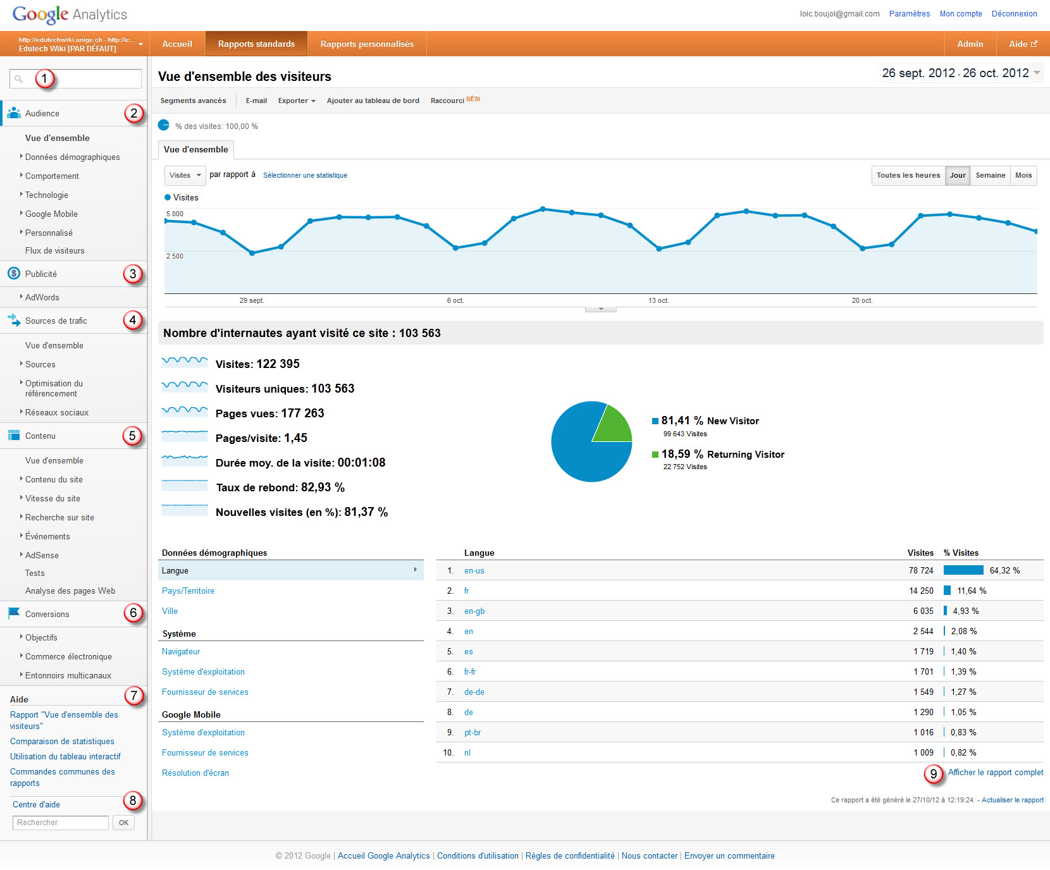The image size is (1050, 870).
Task: Click the Pages vues sparkline thumbnail
Action: point(185,412)
